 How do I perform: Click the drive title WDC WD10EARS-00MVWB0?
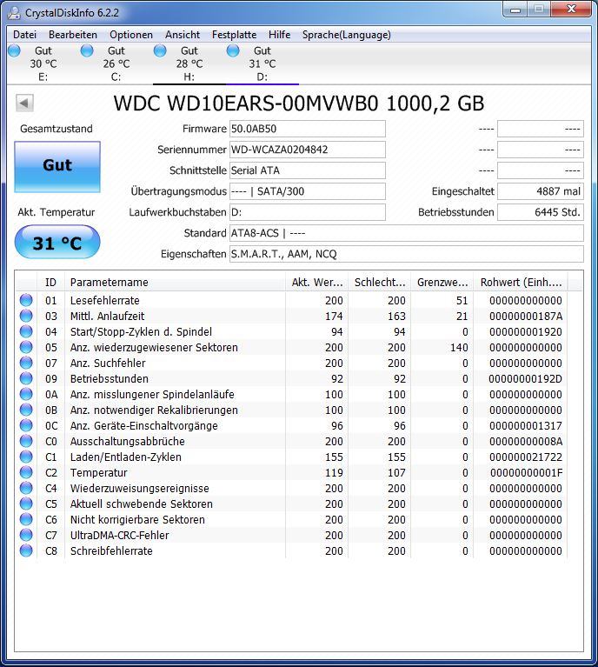coord(246,103)
